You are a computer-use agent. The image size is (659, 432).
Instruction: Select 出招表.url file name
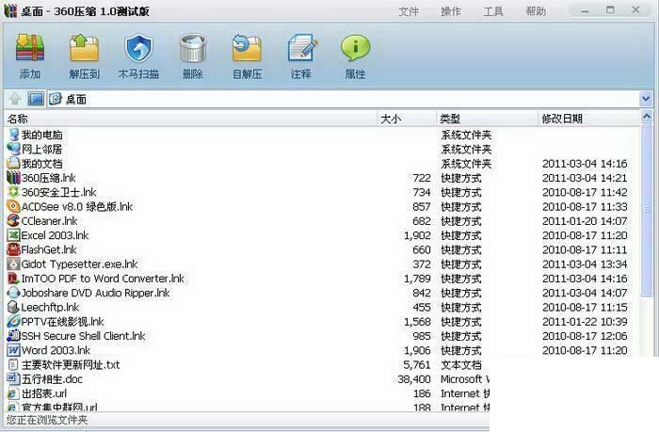pos(44,393)
